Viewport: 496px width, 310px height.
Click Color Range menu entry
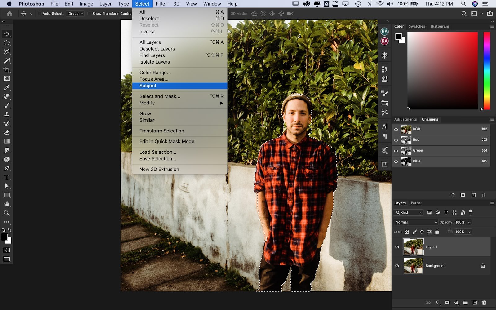155,72
